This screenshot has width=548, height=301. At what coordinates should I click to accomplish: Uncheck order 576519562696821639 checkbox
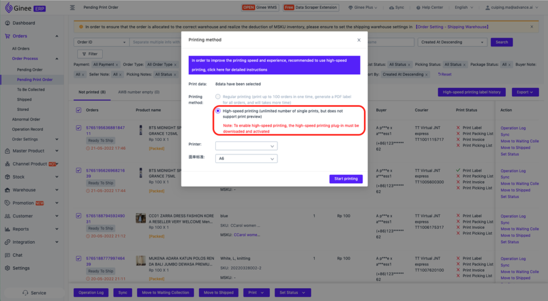click(79, 171)
